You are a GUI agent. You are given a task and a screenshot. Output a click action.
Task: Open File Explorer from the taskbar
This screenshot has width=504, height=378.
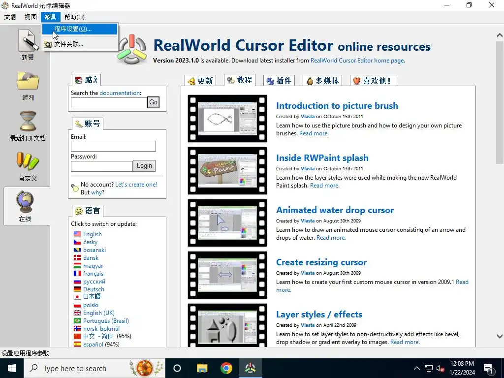pyautogui.click(x=202, y=368)
